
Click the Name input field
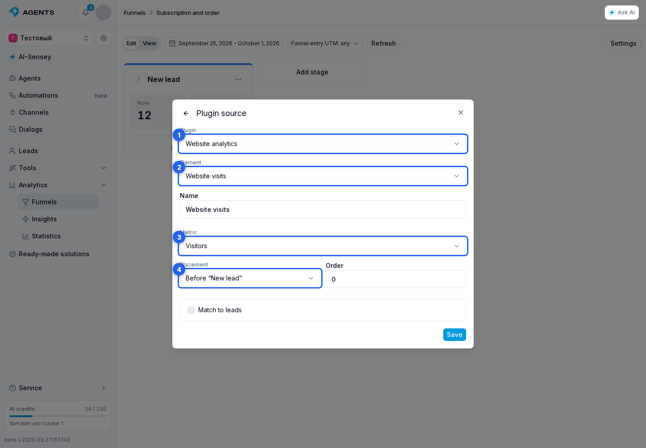pyautogui.click(x=323, y=209)
